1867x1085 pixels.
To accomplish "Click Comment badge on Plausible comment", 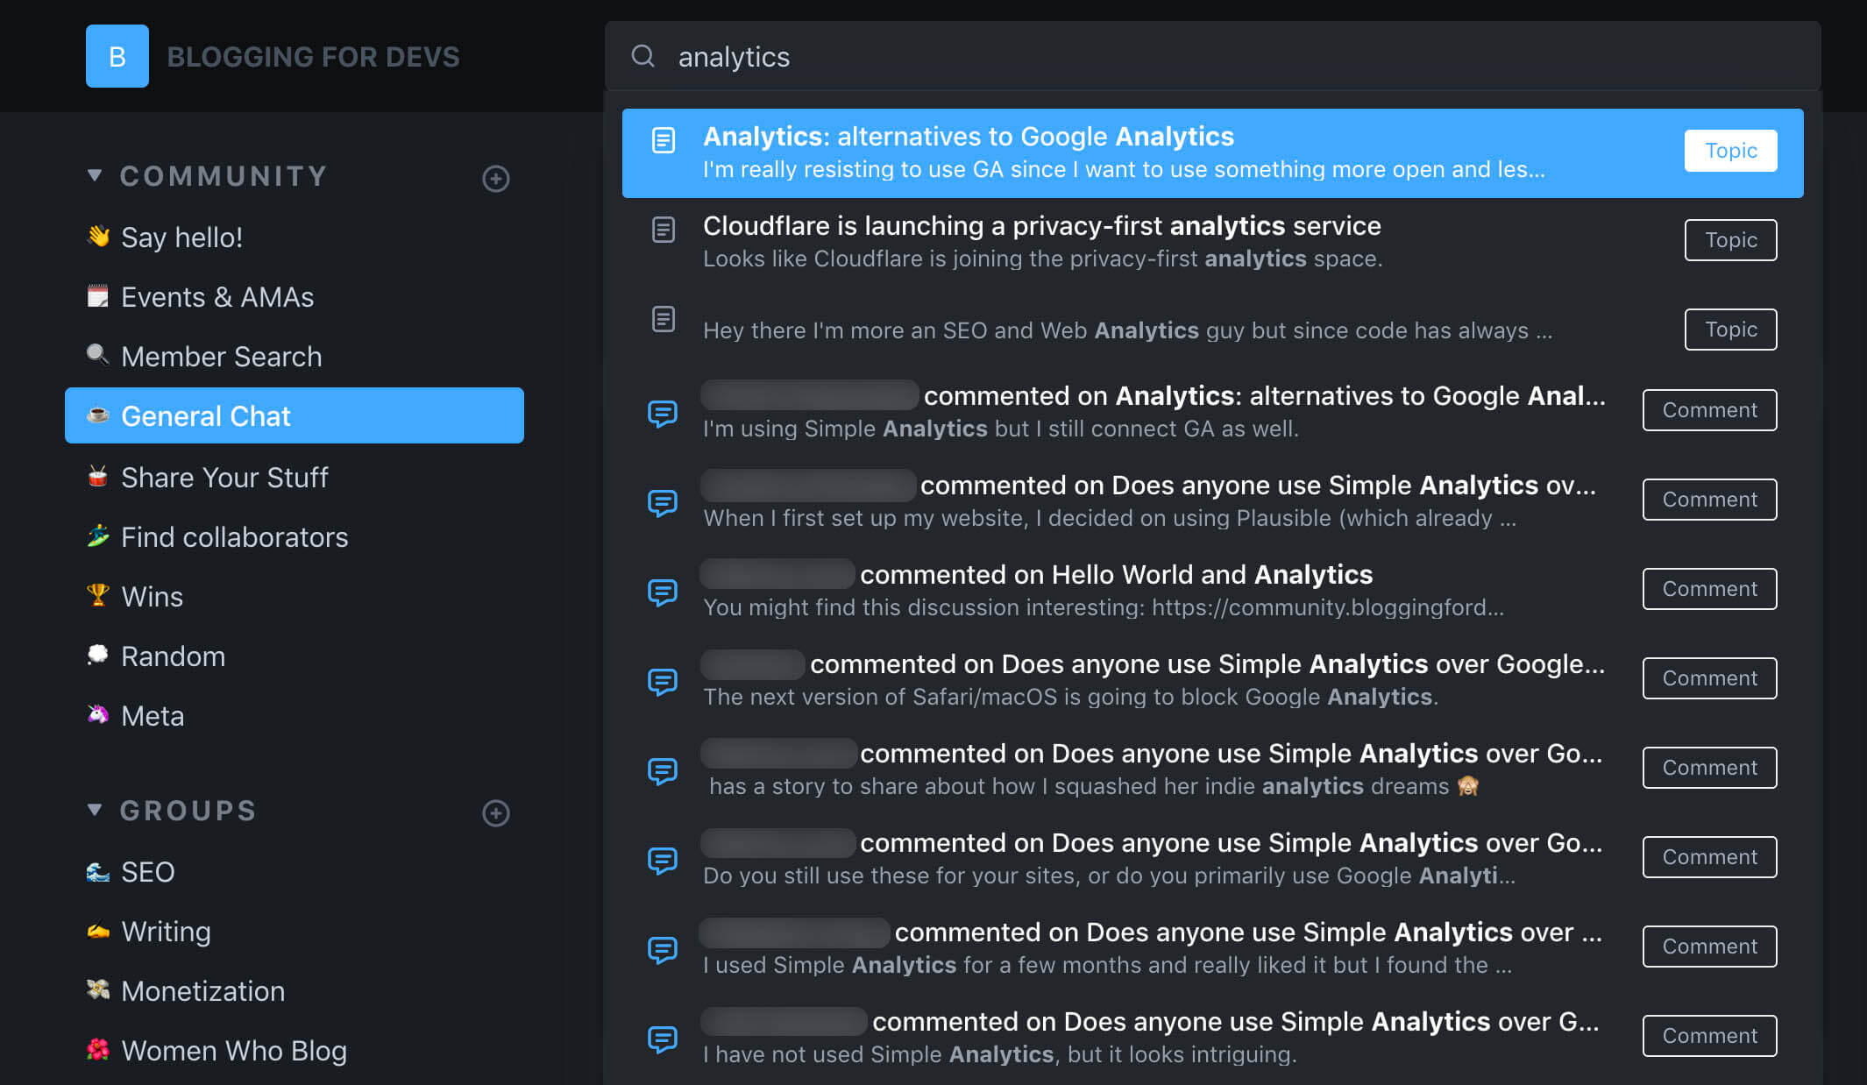I will [x=1709, y=500].
